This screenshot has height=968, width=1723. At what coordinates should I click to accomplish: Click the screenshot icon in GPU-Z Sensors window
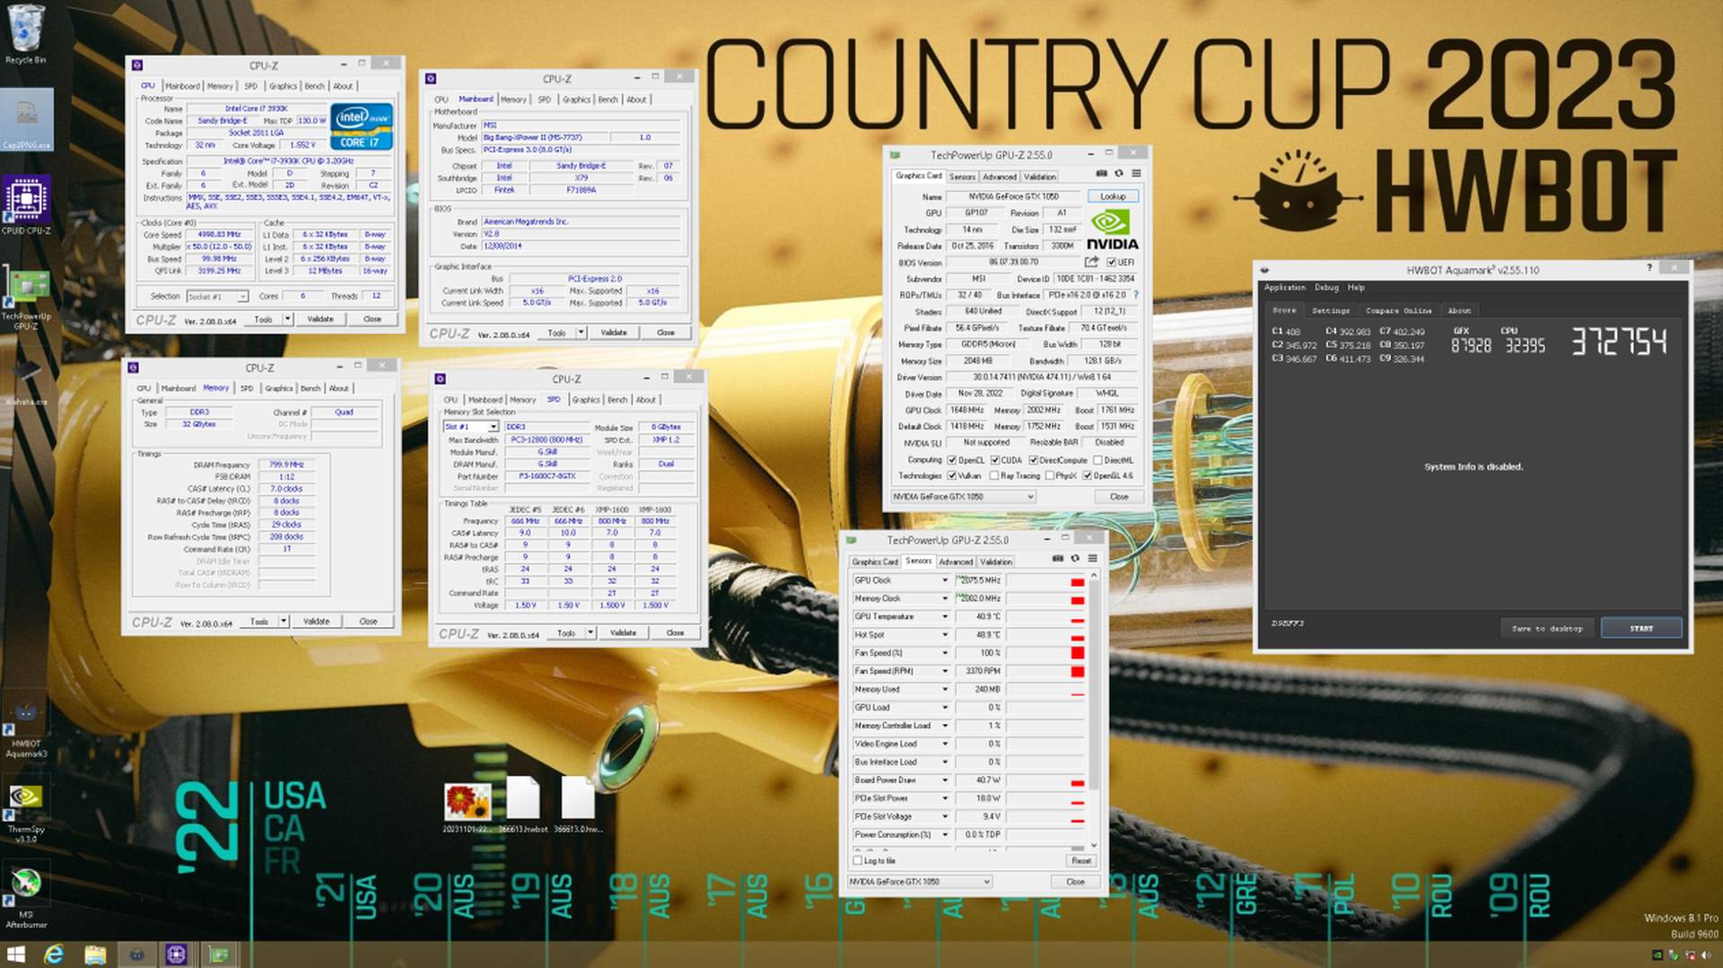(x=1058, y=559)
